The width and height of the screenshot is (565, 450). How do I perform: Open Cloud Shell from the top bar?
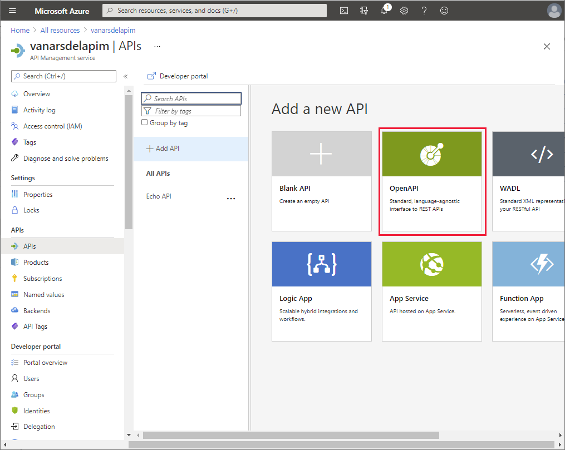[344, 11]
